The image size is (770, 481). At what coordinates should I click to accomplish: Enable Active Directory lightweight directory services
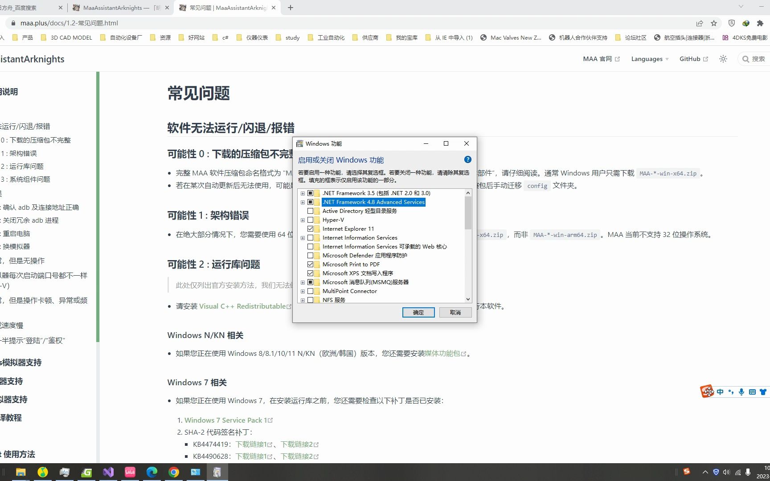coord(311,211)
